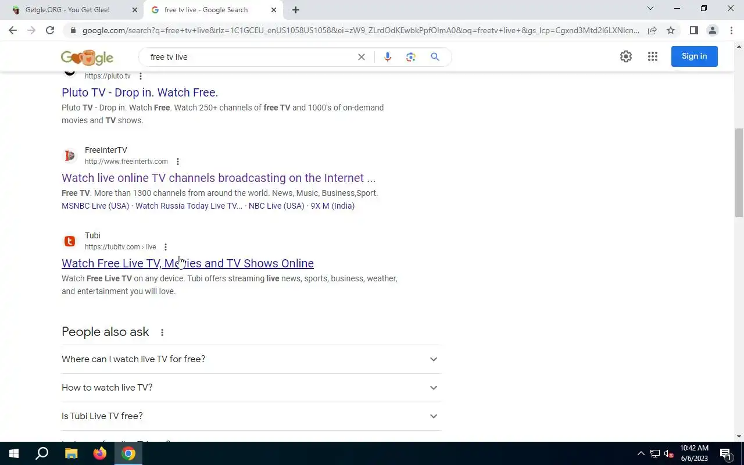744x465 pixels.
Task: Open Pluto TV - Drop in. Watch Free. result
Action: click(x=139, y=92)
